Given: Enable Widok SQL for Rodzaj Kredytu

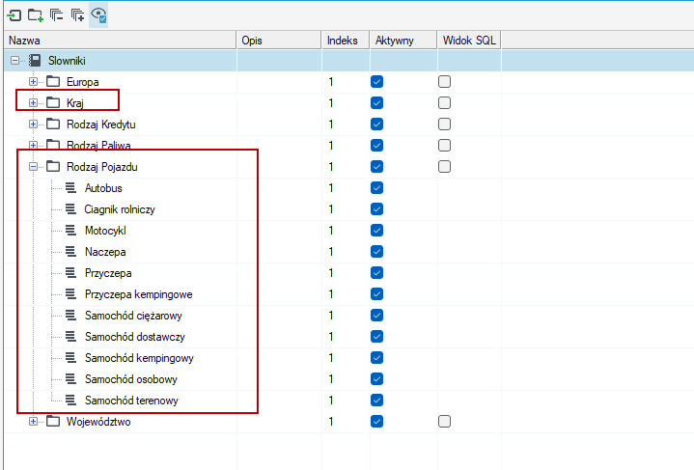Looking at the screenshot, I should (x=444, y=124).
